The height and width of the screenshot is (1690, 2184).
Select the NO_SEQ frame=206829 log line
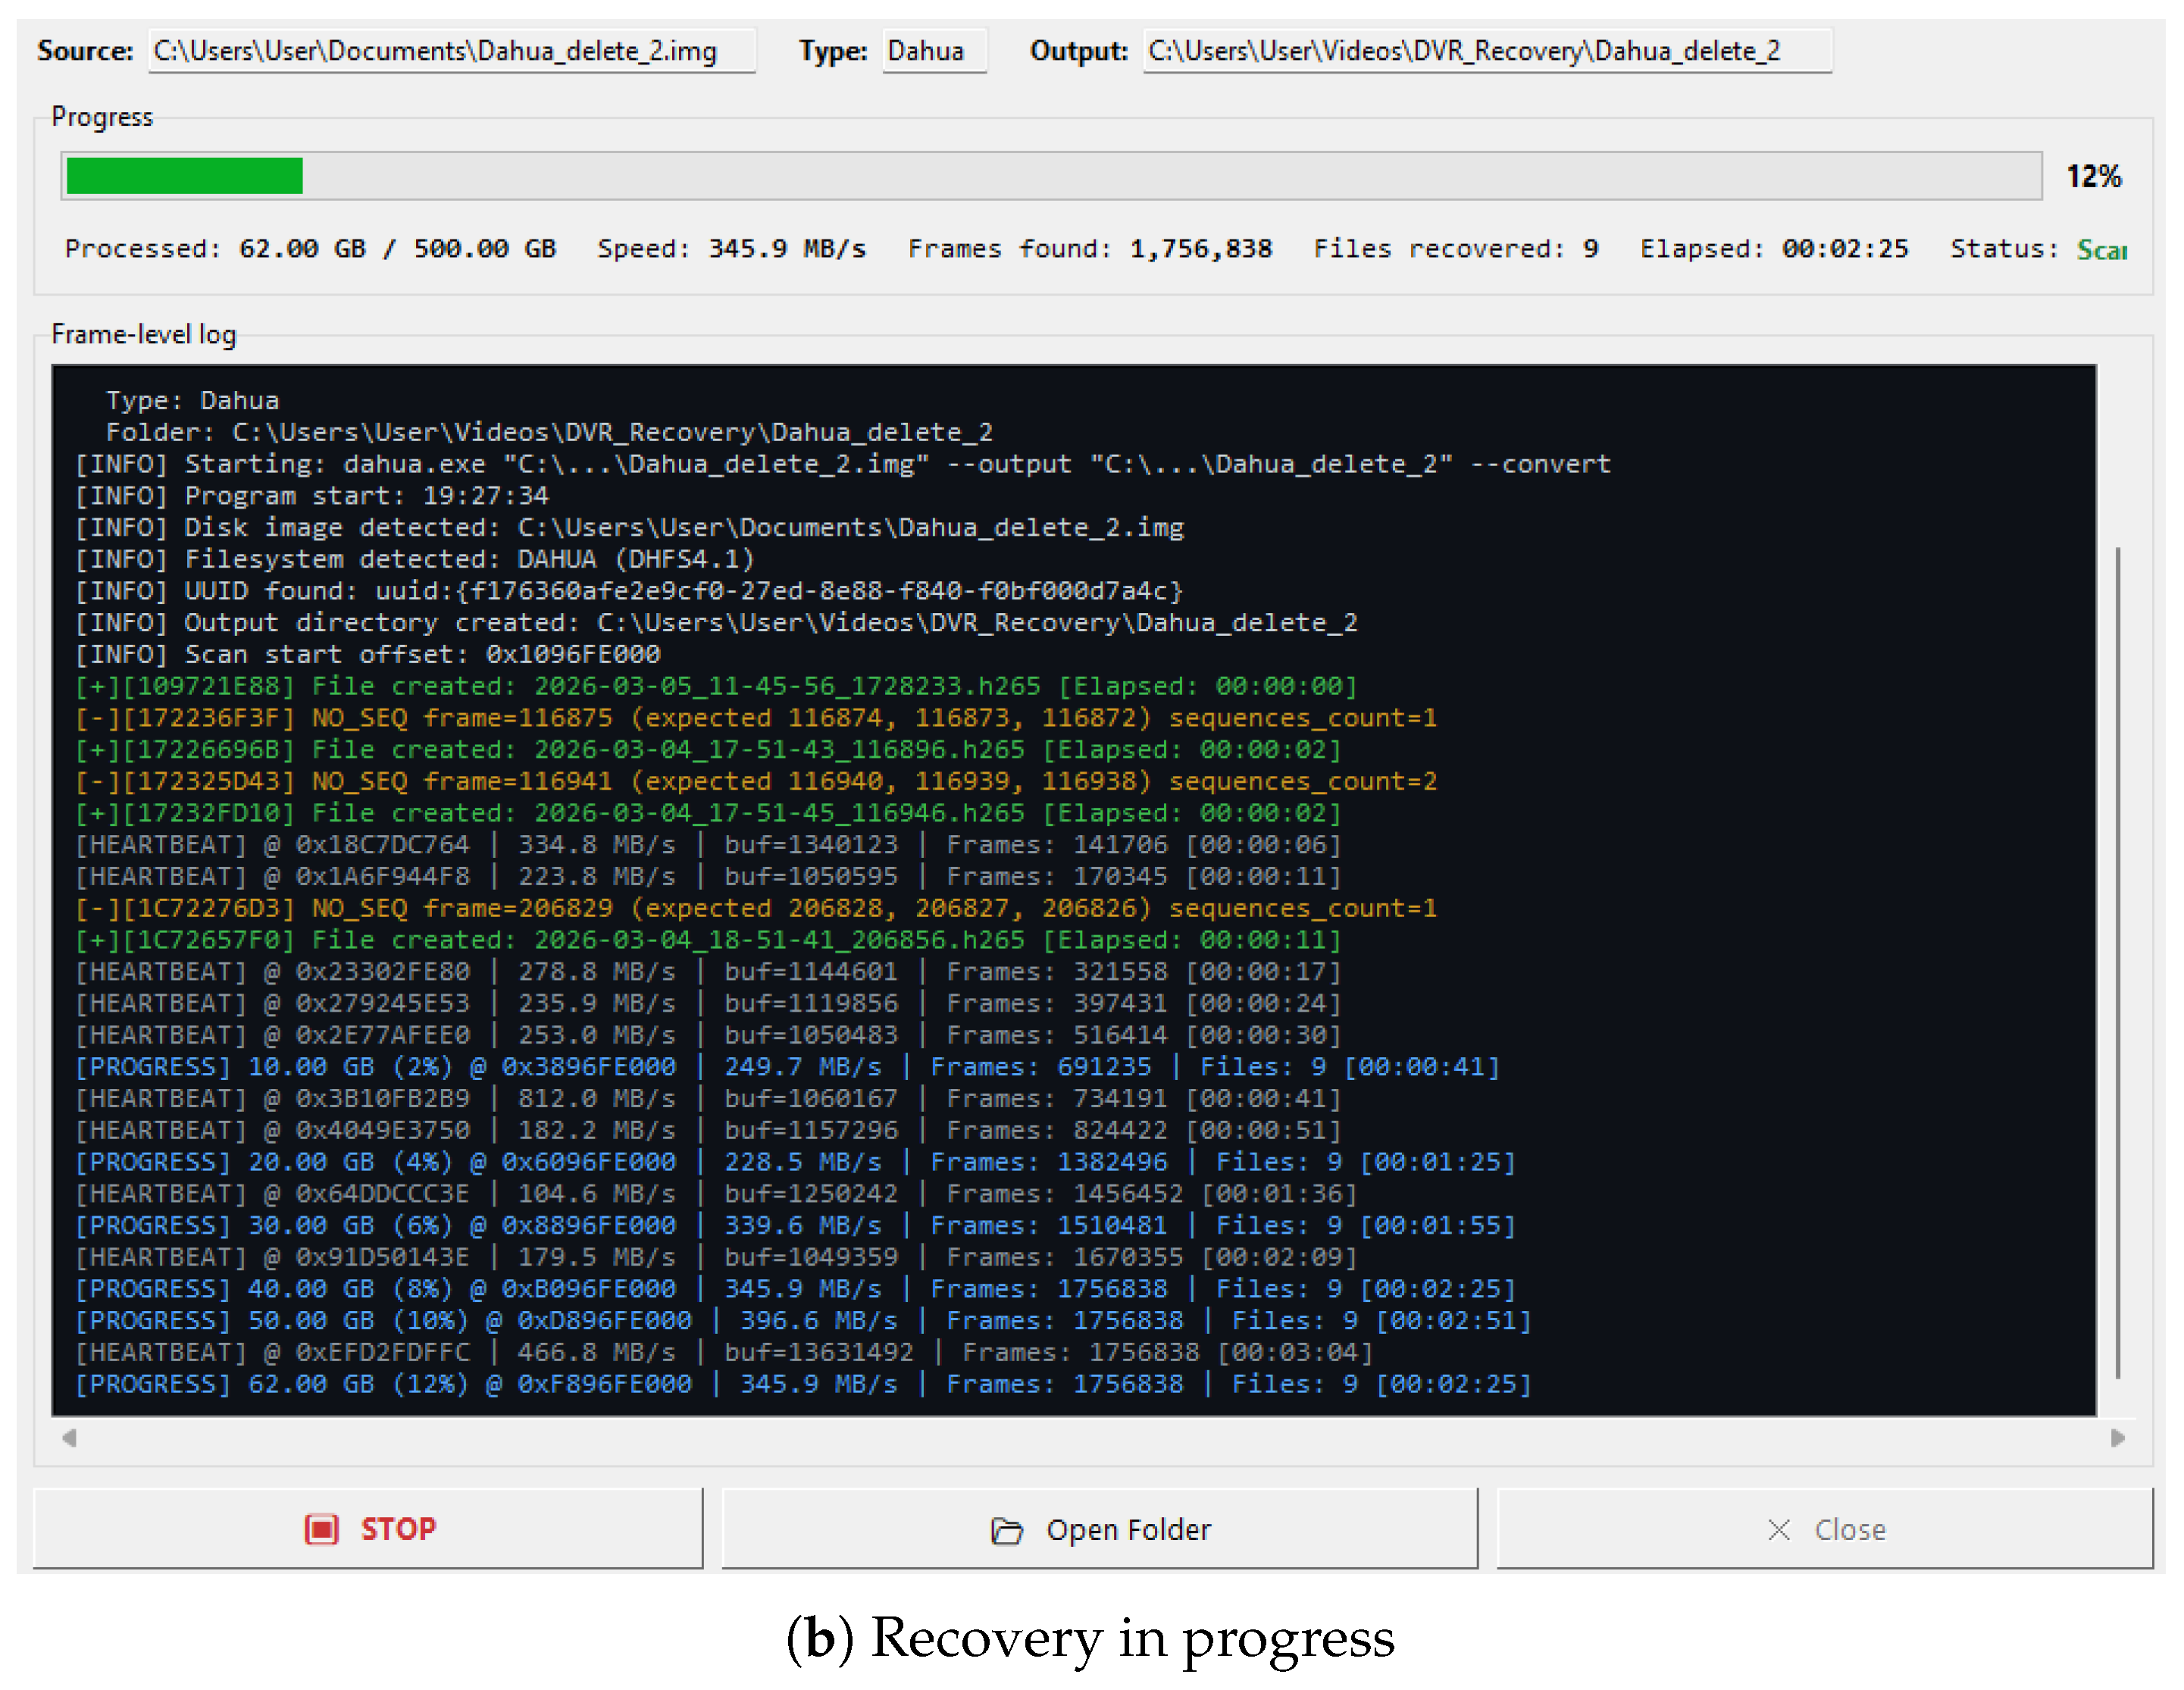click(756, 909)
